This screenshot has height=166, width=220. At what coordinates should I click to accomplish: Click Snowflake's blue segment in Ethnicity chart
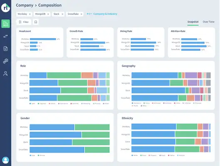click(x=153, y=149)
